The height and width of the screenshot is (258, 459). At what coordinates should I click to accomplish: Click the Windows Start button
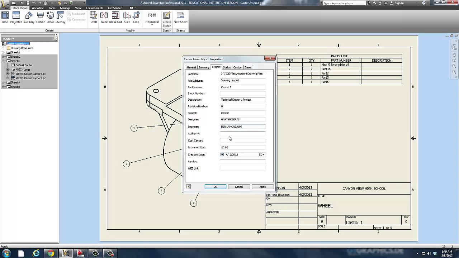click(6, 253)
